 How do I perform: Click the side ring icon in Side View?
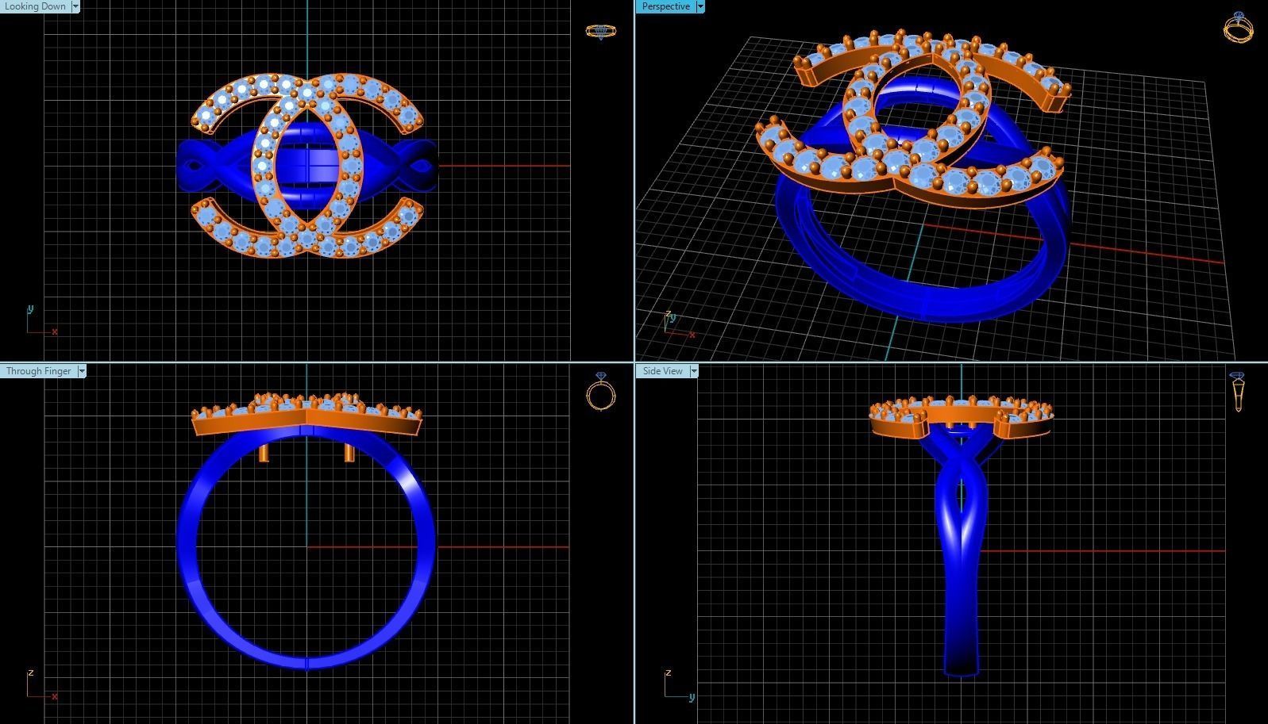[1237, 392]
